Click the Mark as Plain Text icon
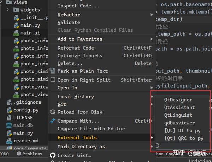 click(x=53, y=71)
